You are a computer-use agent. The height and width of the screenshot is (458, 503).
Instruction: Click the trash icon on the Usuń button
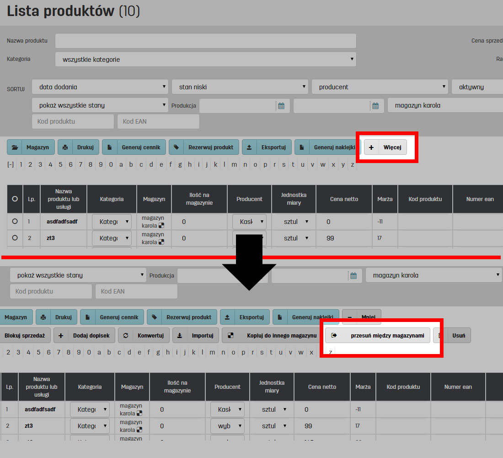[x=440, y=335]
